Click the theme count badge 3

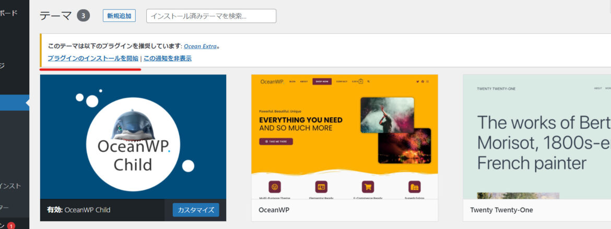point(84,16)
